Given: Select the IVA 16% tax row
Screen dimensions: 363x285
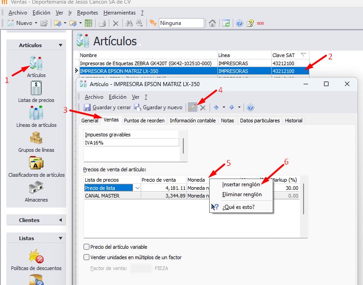Looking at the screenshot, I should click(x=132, y=143).
